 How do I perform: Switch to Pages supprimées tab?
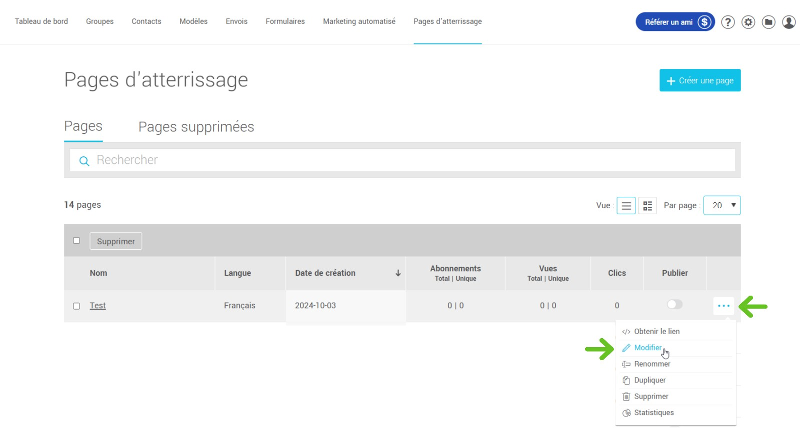[196, 127]
